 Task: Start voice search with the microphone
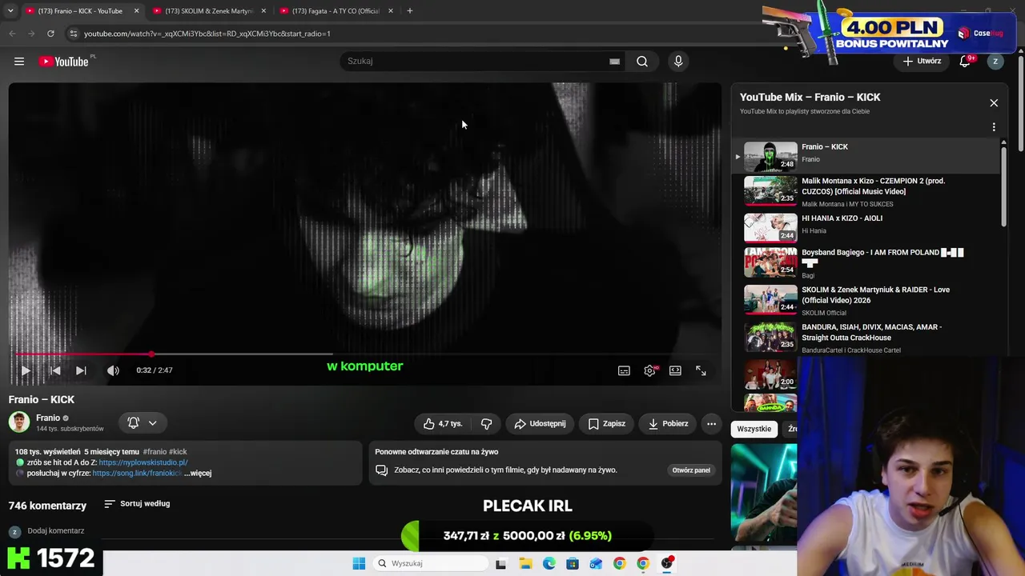pos(678,62)
